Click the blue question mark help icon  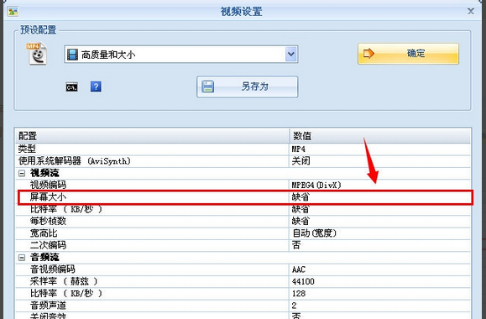pyautogui.click(x=96, y=86)
